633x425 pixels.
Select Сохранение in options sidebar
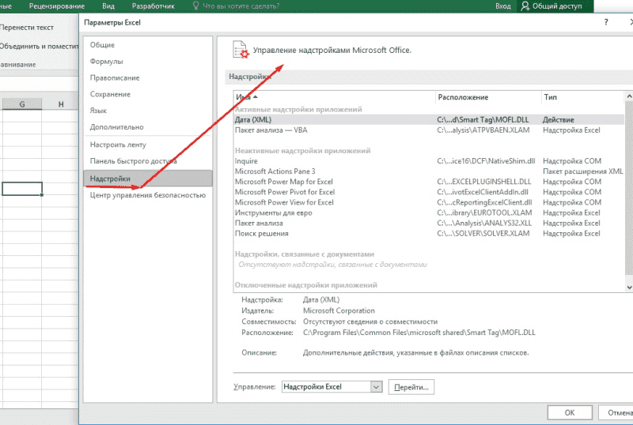point(148,94)
